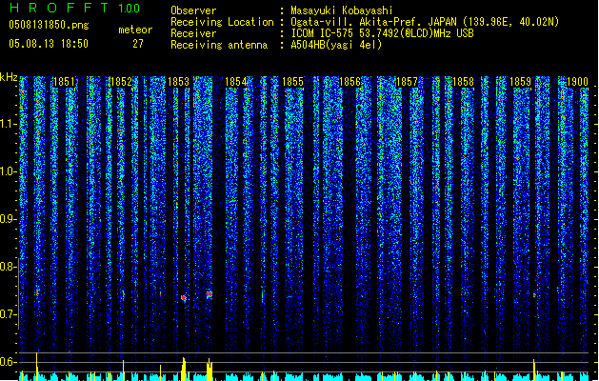
Task: Click the meteor echo after 1859
Action: pyautogui.click(x=534, y=295)
